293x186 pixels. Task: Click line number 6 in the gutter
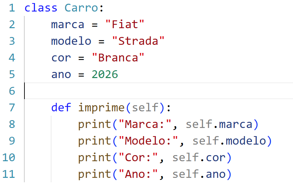(12, 91)
